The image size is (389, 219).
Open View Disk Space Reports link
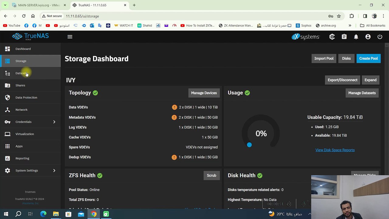[335, 150]
